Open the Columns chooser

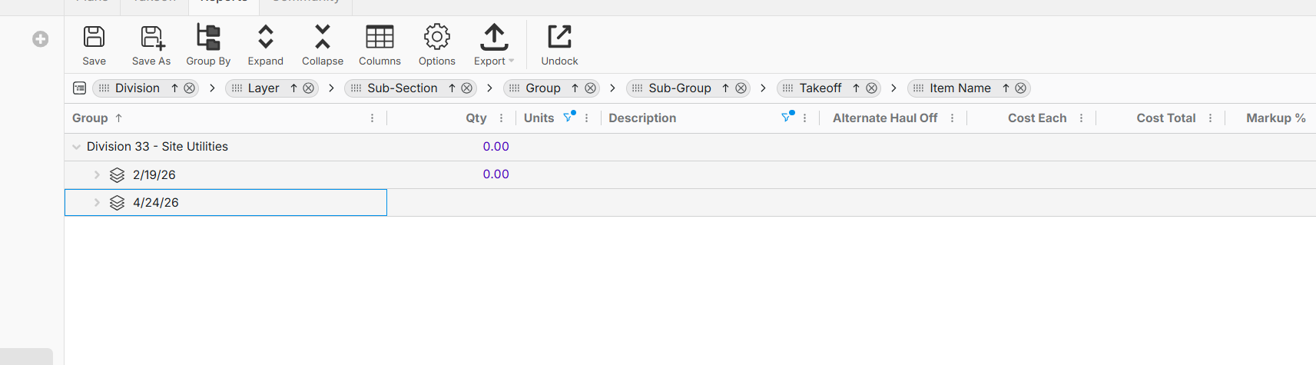(380, 37)
